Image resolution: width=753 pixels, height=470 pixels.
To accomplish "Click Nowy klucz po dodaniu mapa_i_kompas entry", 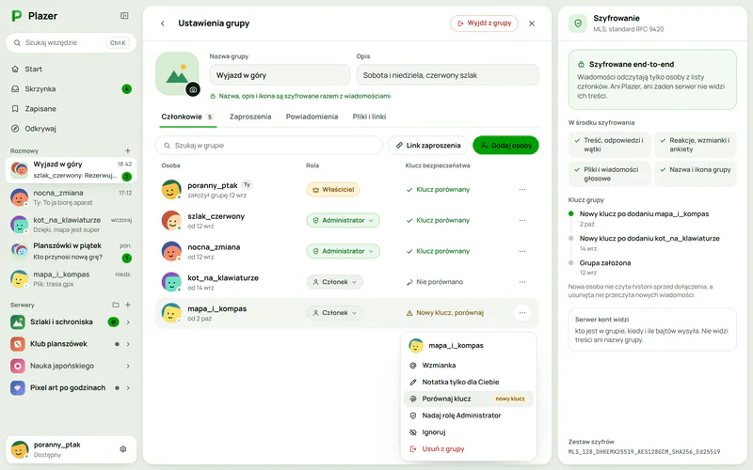I will click(x=644, y=214).
